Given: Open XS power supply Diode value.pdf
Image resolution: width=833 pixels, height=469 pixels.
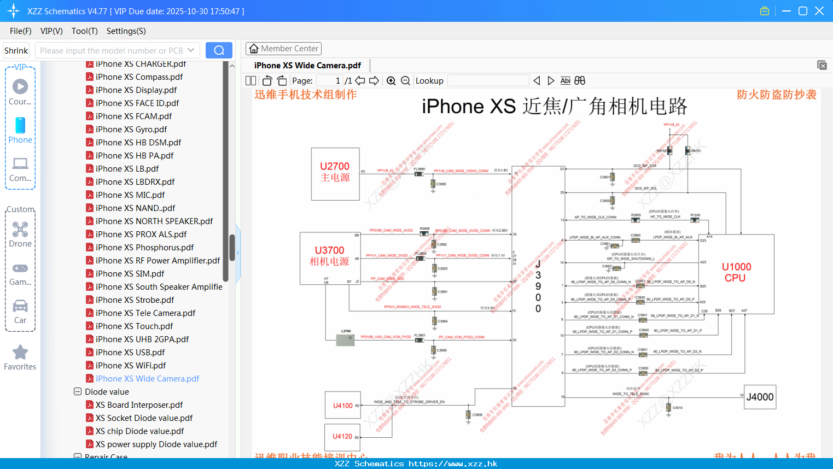Looking at the screenshot, I should tap(156, 444).
